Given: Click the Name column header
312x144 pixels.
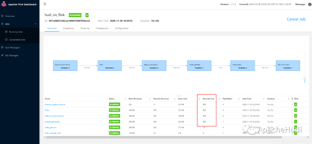Looking at the screenshot, I should [x=47, y=99].
